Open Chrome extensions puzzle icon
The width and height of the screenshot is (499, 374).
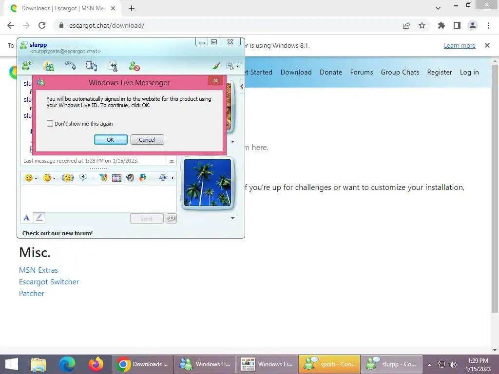click(441, 25)
